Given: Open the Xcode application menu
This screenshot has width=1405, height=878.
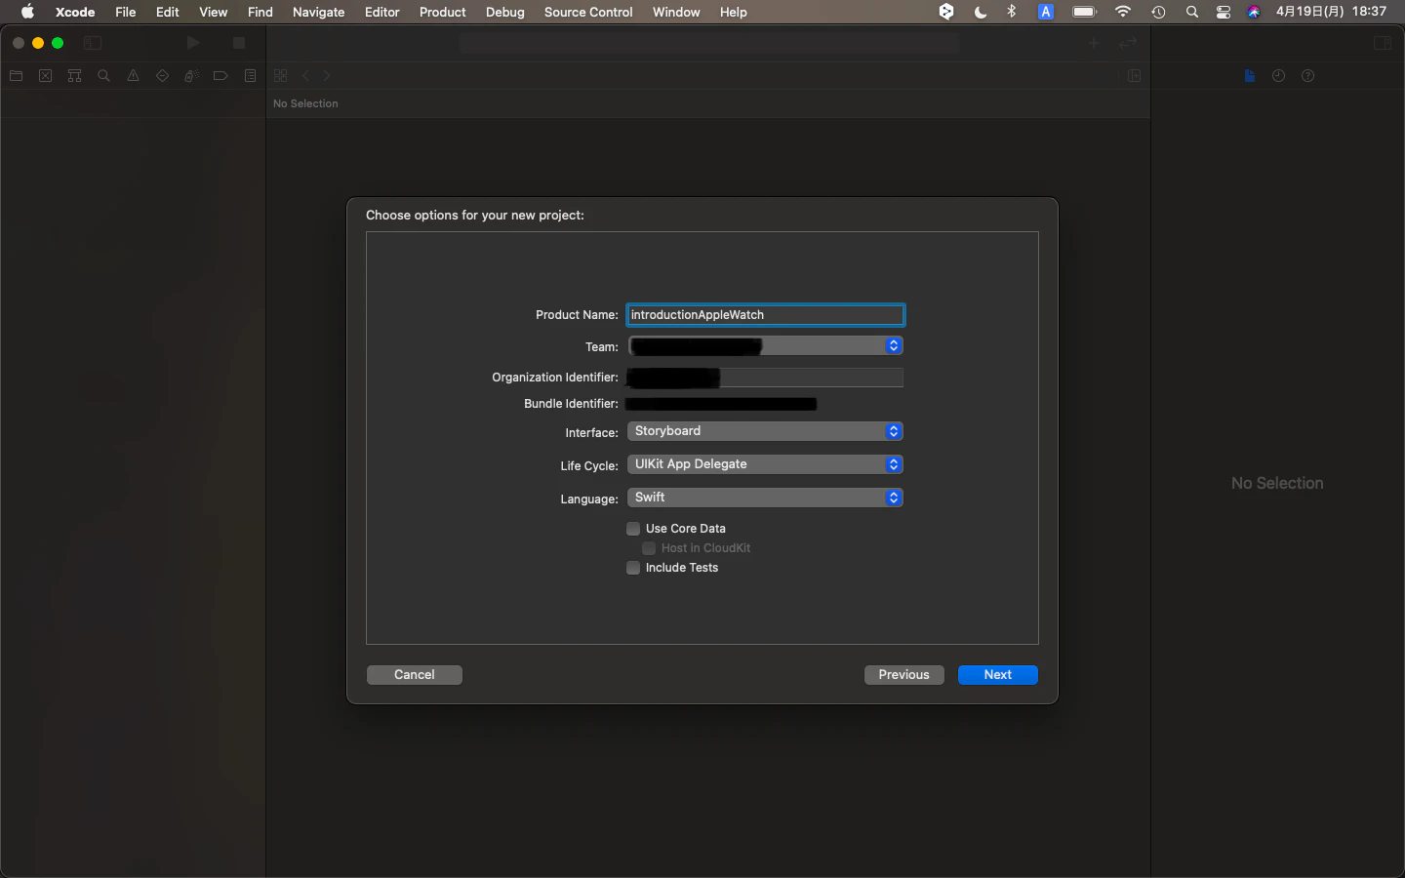Looking at the screenshot, I should [x=75, y=12].
